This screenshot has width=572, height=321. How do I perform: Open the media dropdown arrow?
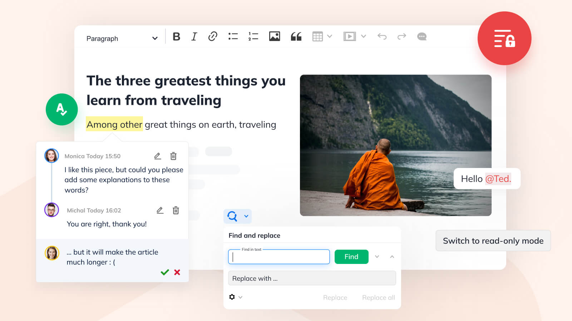(x=364, y=36)
